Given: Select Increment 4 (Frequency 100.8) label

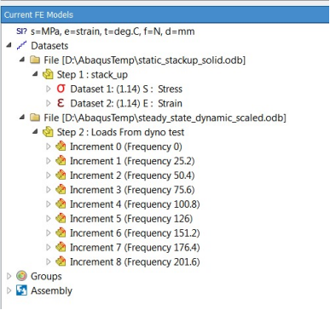Looking at the screenshot, I should pos(135,204).
